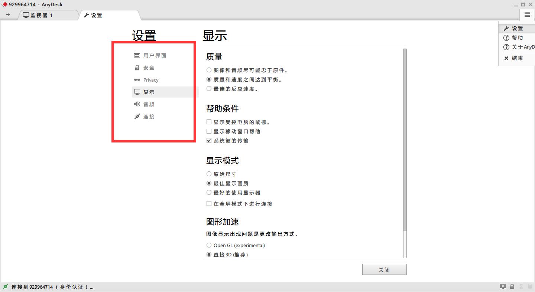
Task: Open the 连接 plug section
Action: click(x=149, y=117)
